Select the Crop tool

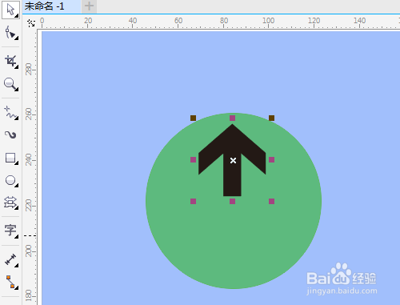10,62
